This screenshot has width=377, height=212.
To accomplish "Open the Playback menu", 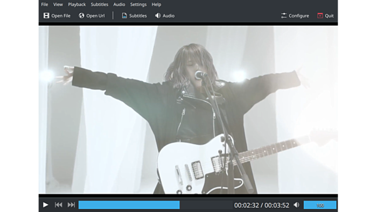I will 76,4.
